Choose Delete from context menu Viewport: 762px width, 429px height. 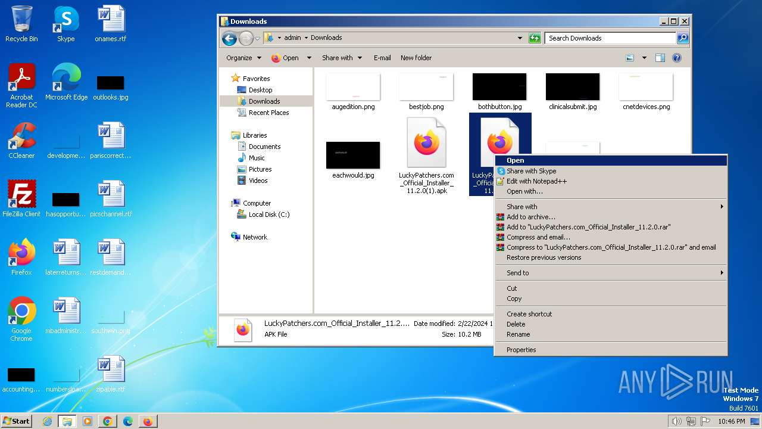611,324
